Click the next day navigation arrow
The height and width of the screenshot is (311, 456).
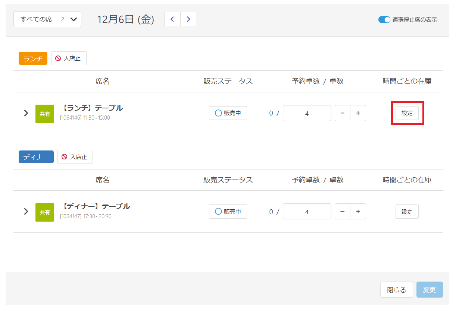click(188, 19)
